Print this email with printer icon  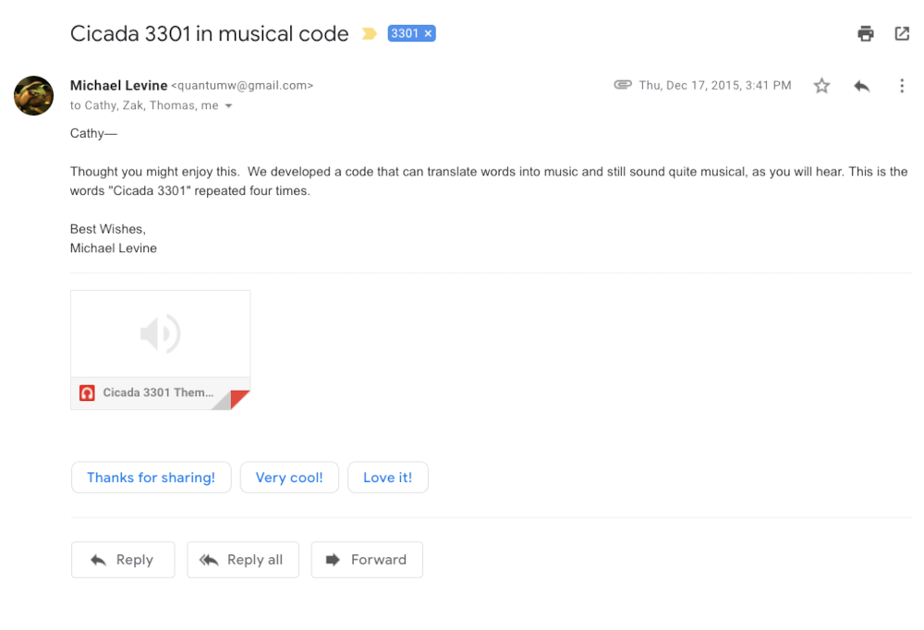[x=865, y=33]
